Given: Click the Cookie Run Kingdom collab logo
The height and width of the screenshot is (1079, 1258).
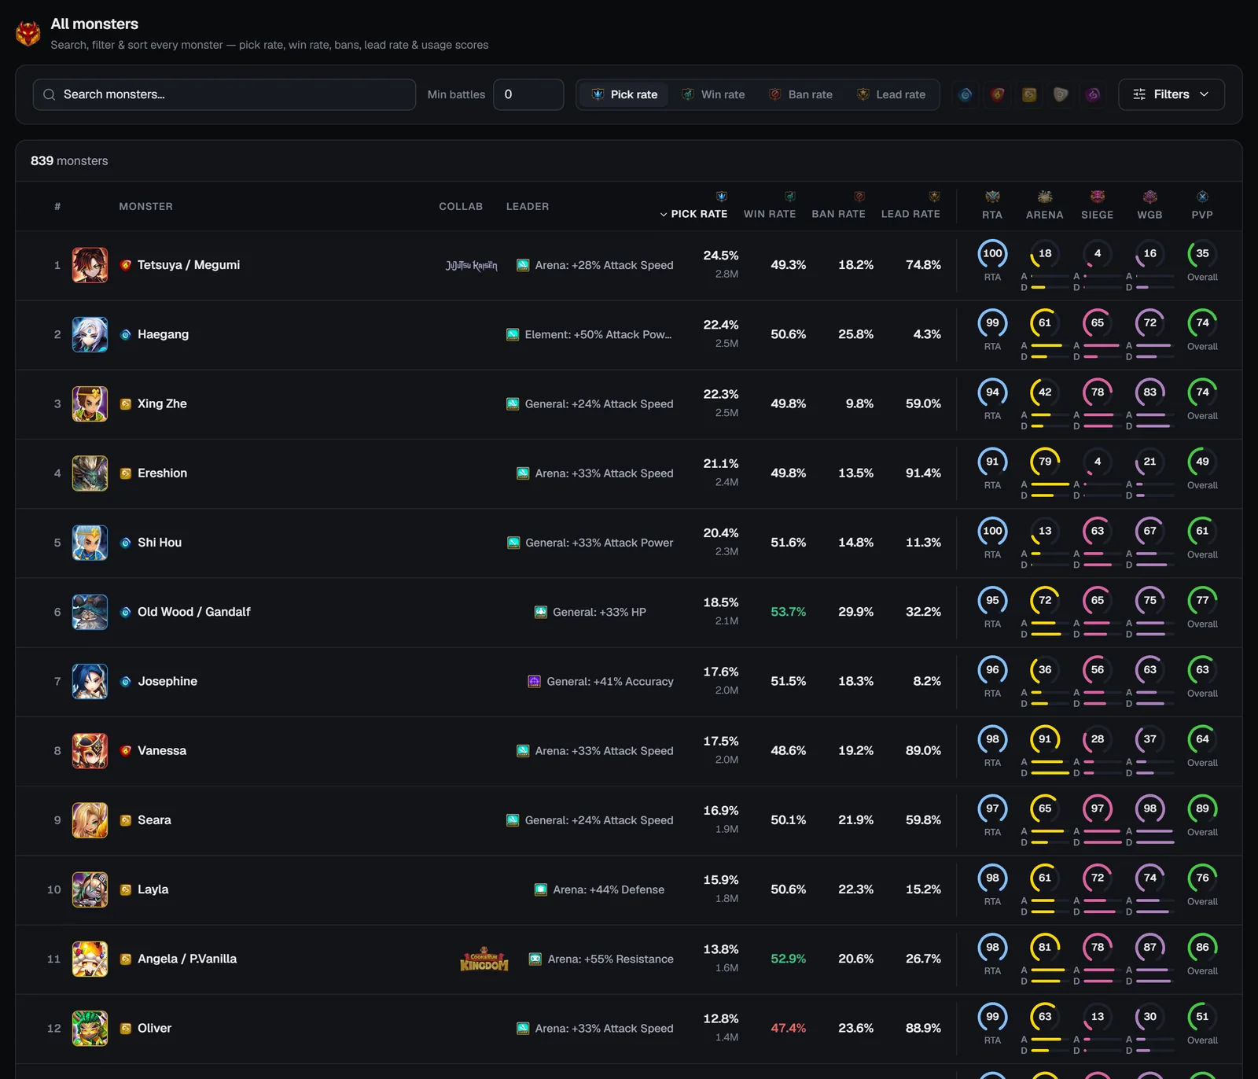Looking at the screenshot, I should [484, 959].
